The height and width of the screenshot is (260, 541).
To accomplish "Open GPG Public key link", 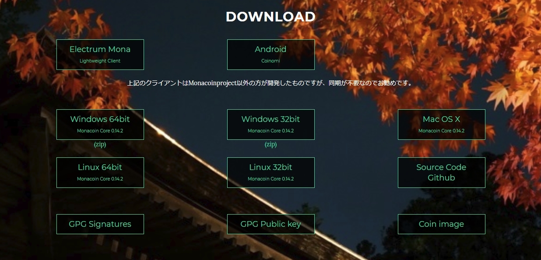I will pyautogui.click(x=270, y=224).
